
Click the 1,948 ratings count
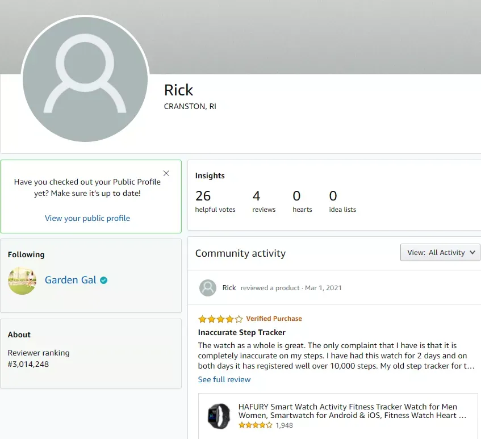(284, 425)
